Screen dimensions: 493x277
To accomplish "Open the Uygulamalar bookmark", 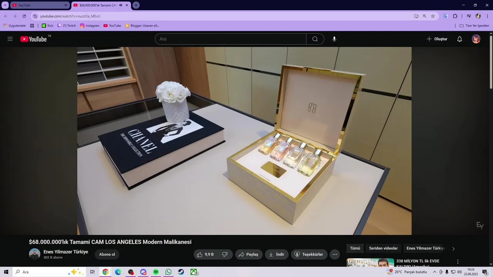I will [x=15, y=26].
